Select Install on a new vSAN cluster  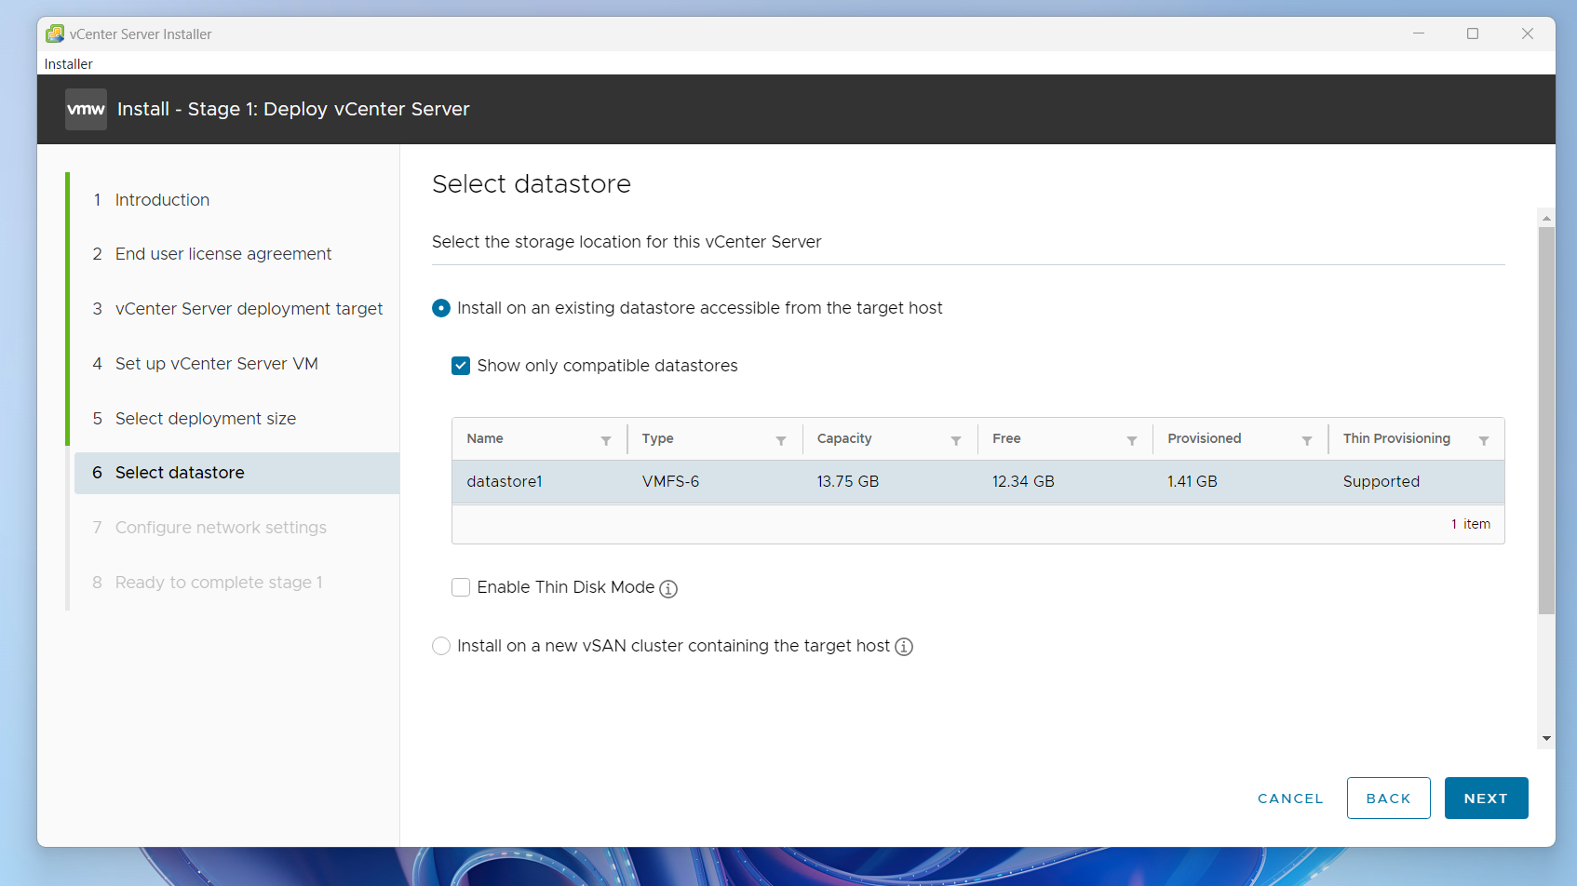(x=441, y=646)
